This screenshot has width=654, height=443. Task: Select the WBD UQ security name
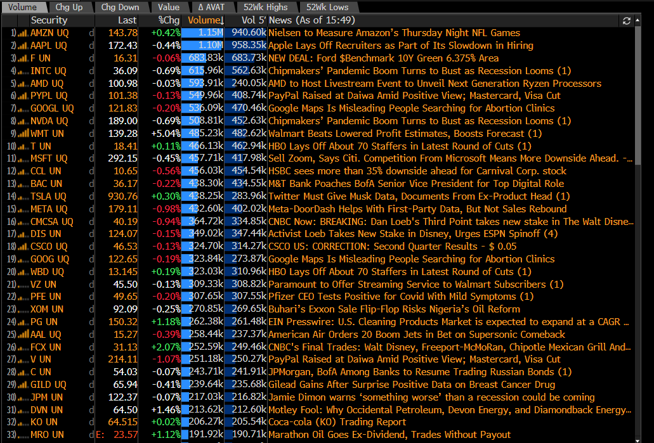click(x=47, y=272)
